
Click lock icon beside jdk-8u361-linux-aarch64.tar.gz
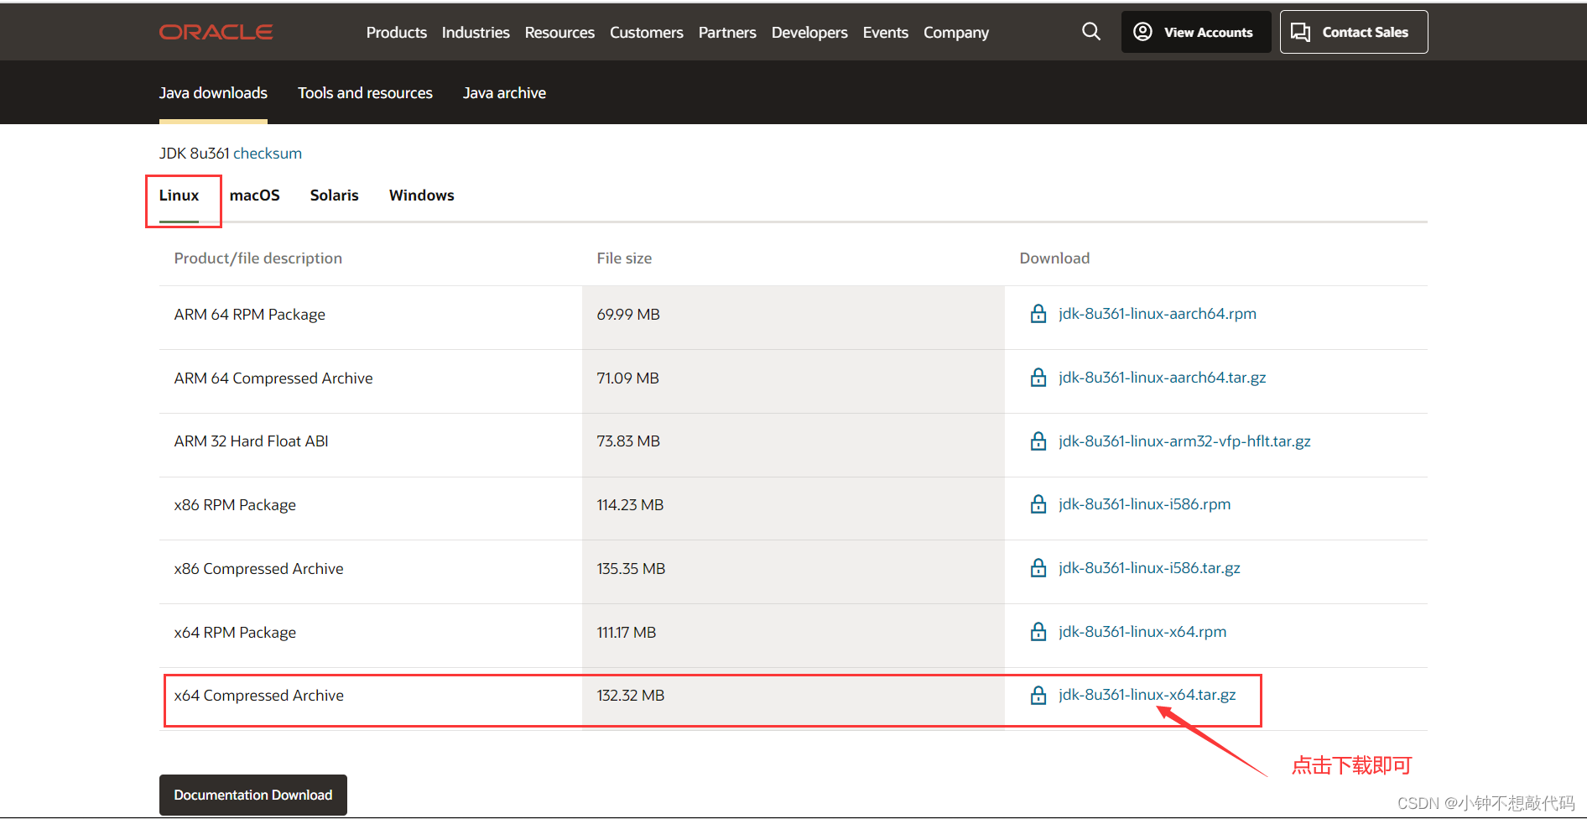1038,378
